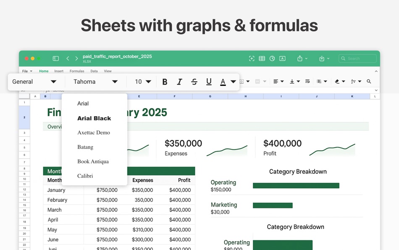This screenshot has width=399, height=250.
Task: Switch to the Formulas menu
Action: click(77, 71)
